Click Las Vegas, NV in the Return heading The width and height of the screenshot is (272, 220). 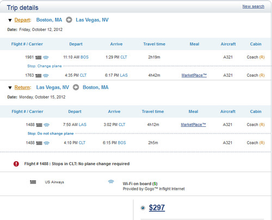point(53,87)
